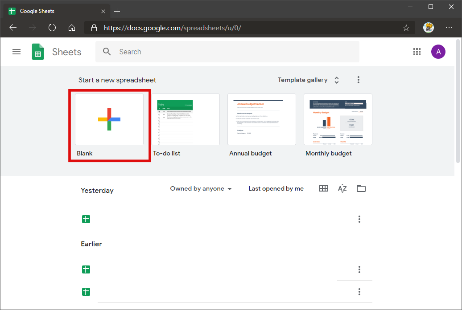Image resolution: width=462 pixels, height=310 pixels.
Task: Click the Last opened by me label
Action: 276,189
